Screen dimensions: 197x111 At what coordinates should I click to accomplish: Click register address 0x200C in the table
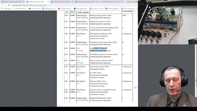pyautogui.click(x=72, y=15)
